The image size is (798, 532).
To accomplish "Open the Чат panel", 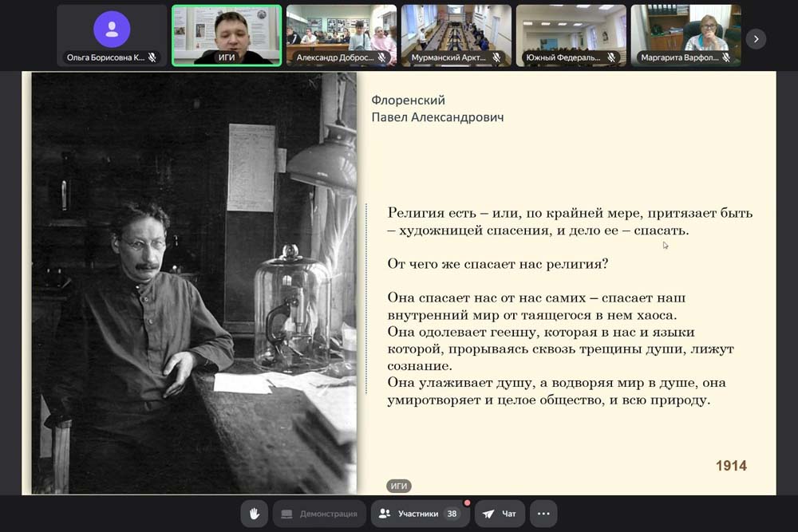I will [500, 514].
